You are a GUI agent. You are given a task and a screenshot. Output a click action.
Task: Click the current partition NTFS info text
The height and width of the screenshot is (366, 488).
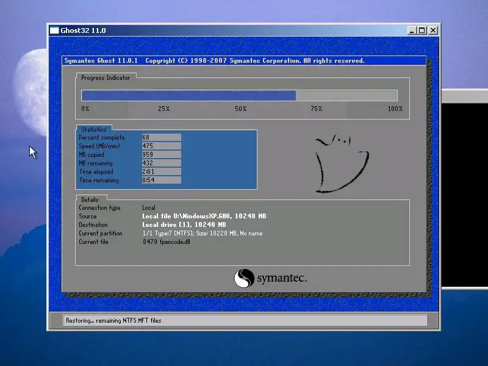coord(203,233)
